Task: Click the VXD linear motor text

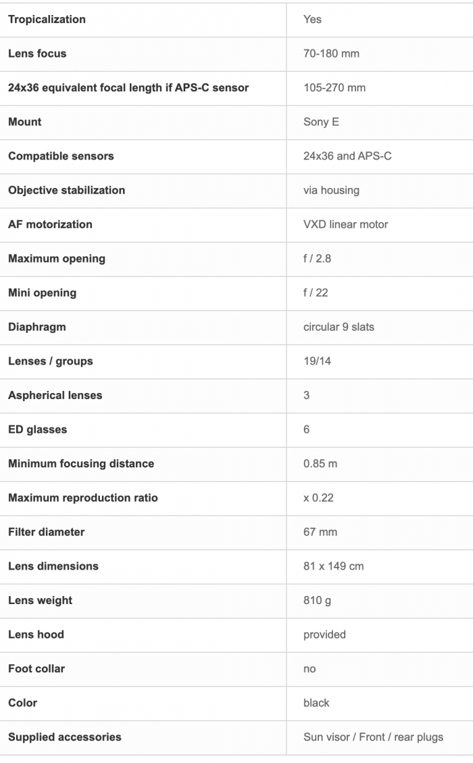Action: [345, 225]
